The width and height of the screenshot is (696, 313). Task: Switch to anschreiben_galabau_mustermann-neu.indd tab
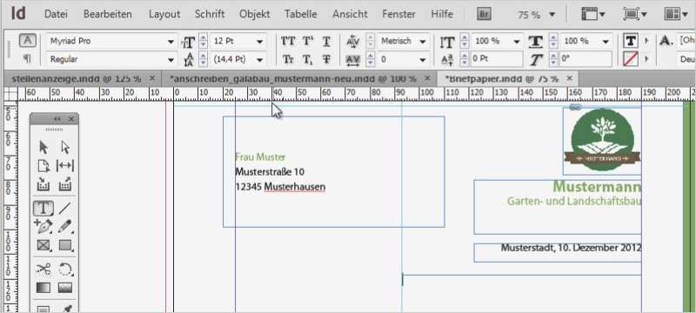pos(293,78)
